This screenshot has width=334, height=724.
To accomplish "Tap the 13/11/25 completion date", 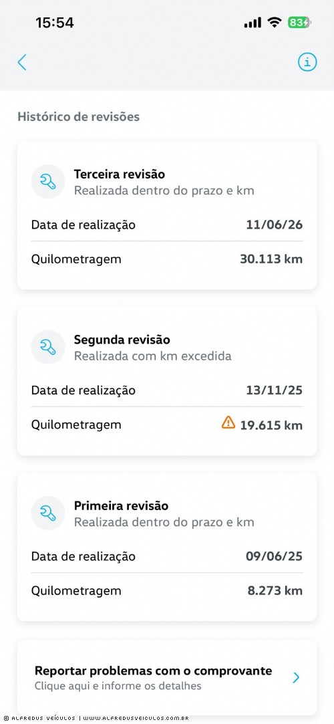I will coord(275,390).
